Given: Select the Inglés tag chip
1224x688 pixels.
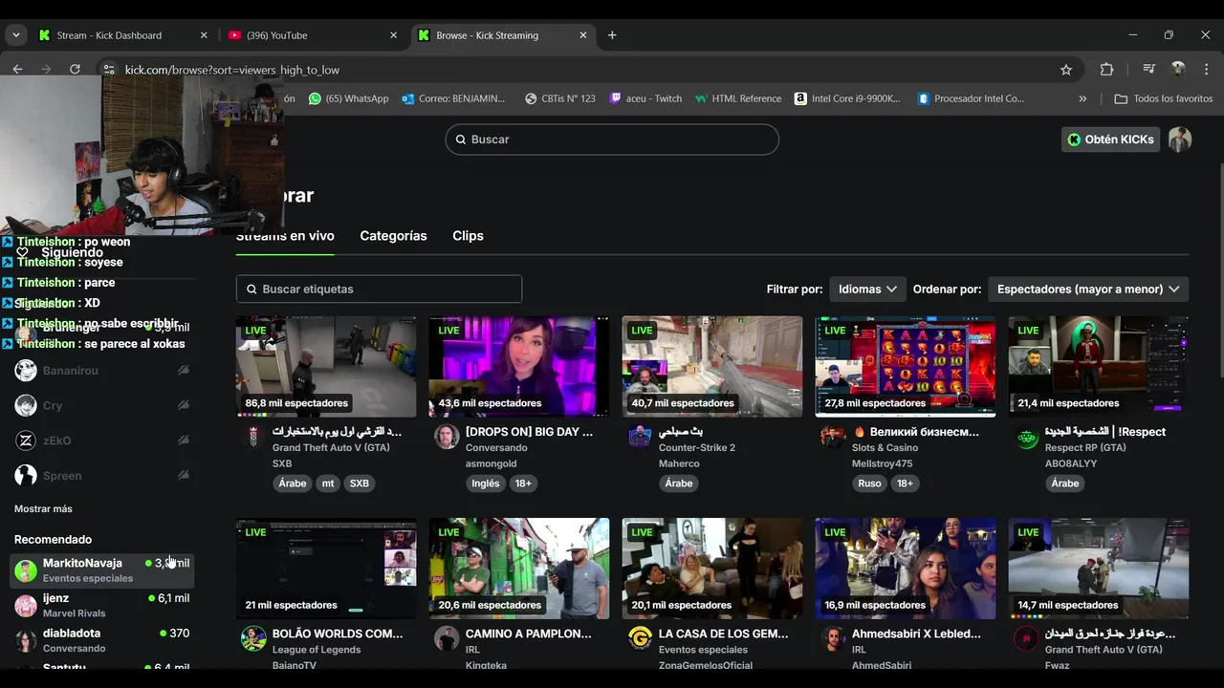Looking at the screenshot, I should (486, 484).
